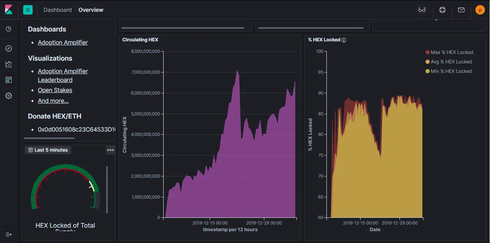Open Management gear icon

9,96
